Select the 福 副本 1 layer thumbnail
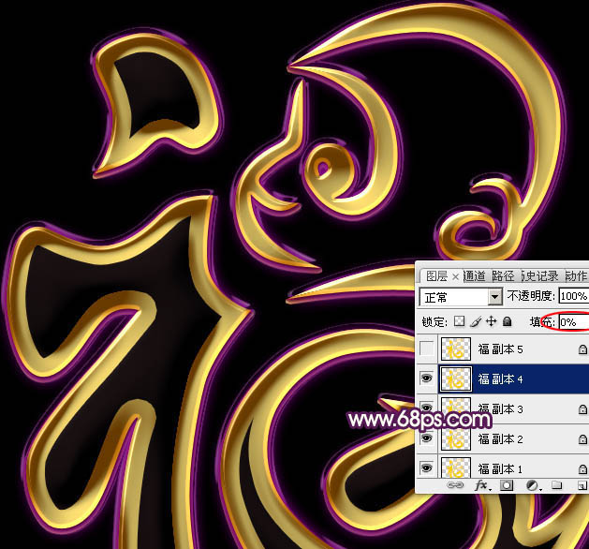The image size is (589, 549). coord(456,467)
